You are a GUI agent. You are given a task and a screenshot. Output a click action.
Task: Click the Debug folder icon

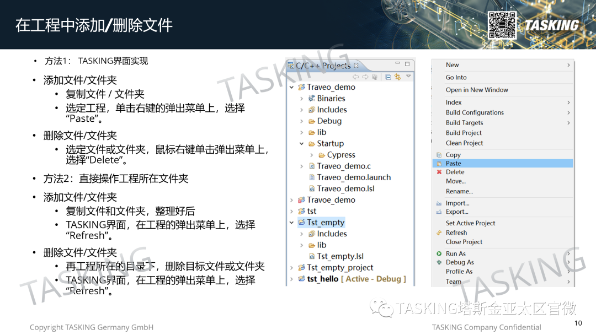coord(312,121)
